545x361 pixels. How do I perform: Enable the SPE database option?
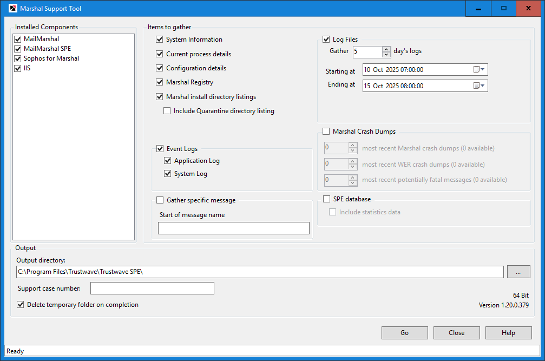(326, 199)
